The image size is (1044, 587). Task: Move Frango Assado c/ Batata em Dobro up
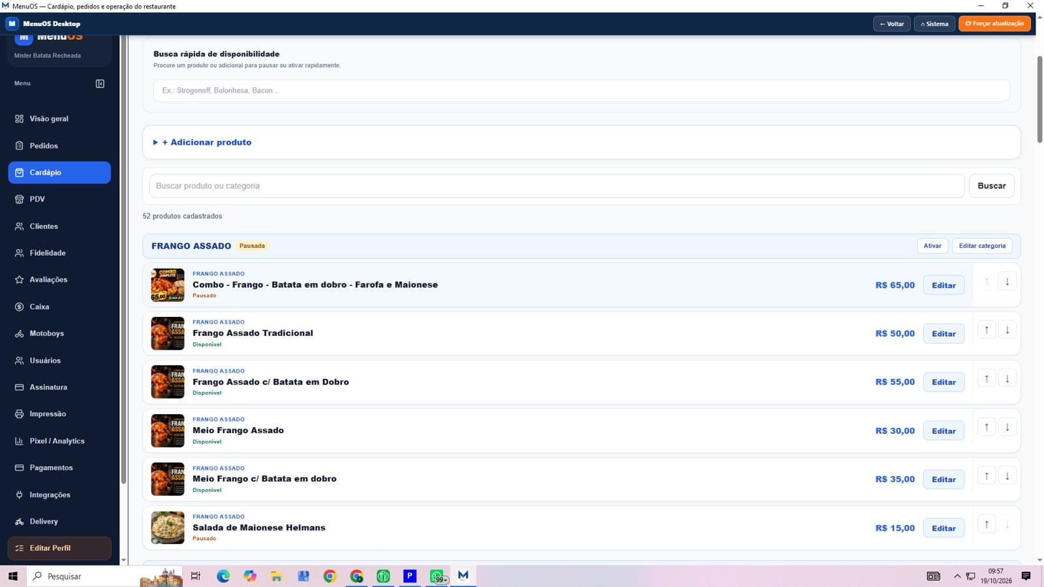pos(987,379)
